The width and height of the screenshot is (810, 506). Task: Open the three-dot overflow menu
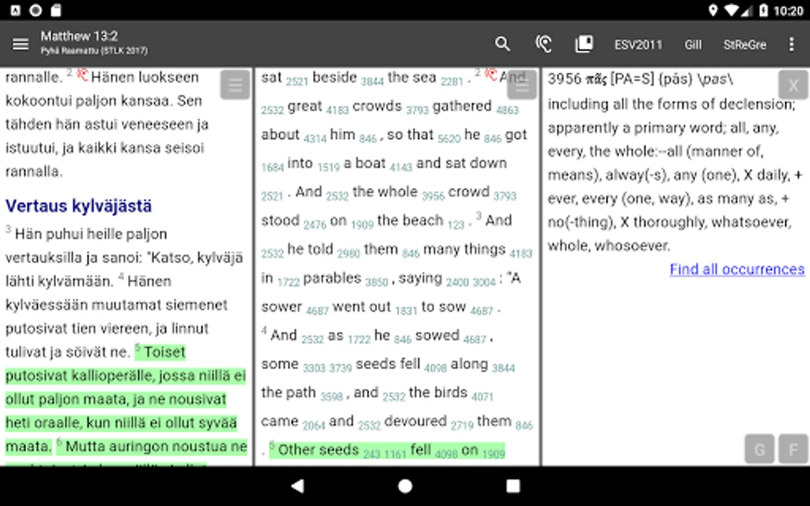point(791,44)
